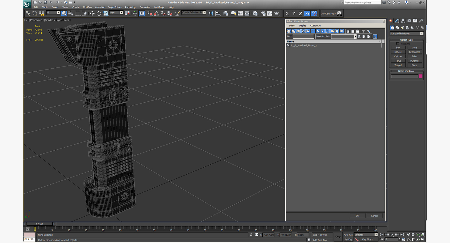Click OK in Select From Scene

tap(358, 216)
